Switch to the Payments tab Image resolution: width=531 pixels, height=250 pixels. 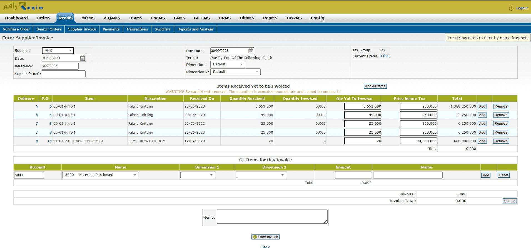111,29
